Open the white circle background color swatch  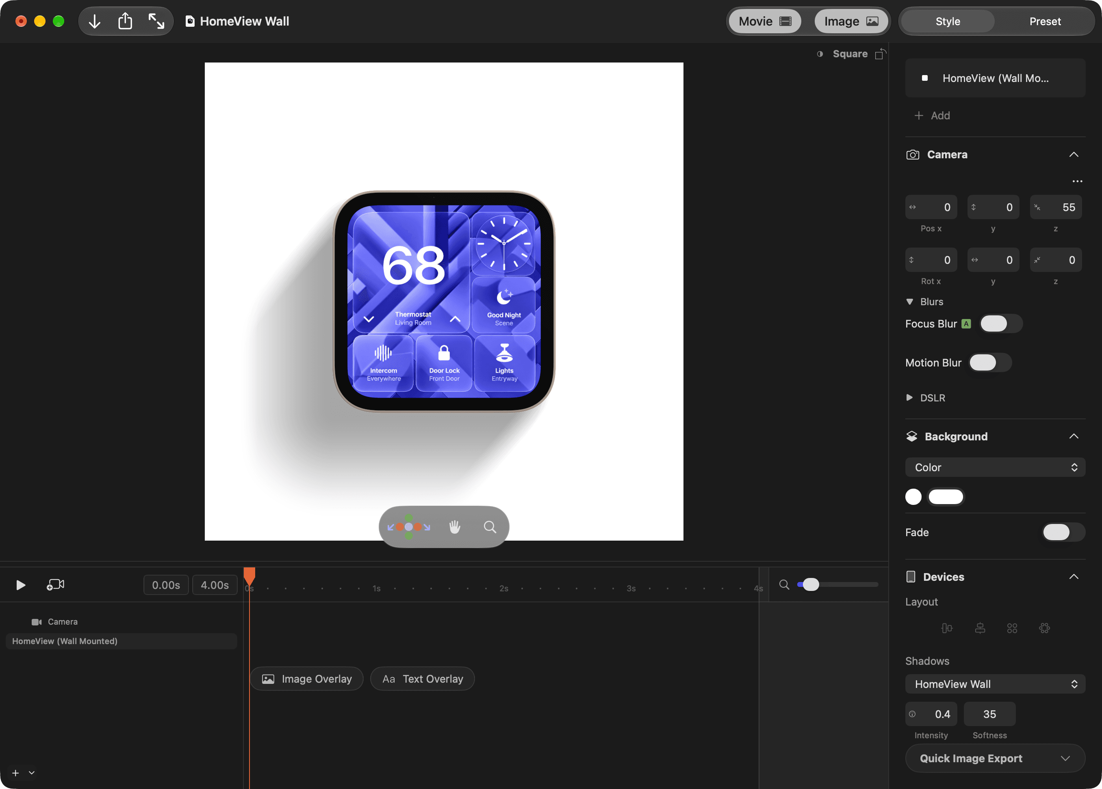click(x=913, y=497)
